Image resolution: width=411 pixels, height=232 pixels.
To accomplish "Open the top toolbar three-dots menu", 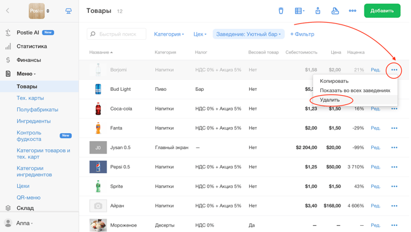I will click(352, 11).
